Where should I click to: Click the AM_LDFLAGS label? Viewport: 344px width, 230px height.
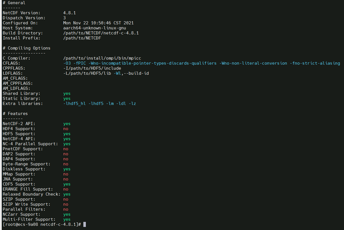coord(16,89)
